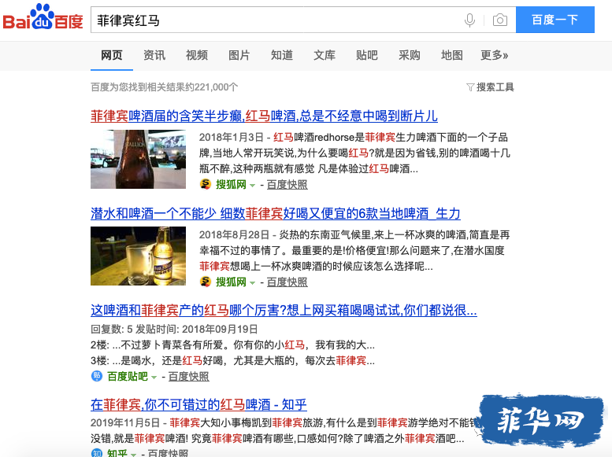Switch to the 视频 tab
The height and width of the screenshot is (457, 612).
(x=197, y=55)
